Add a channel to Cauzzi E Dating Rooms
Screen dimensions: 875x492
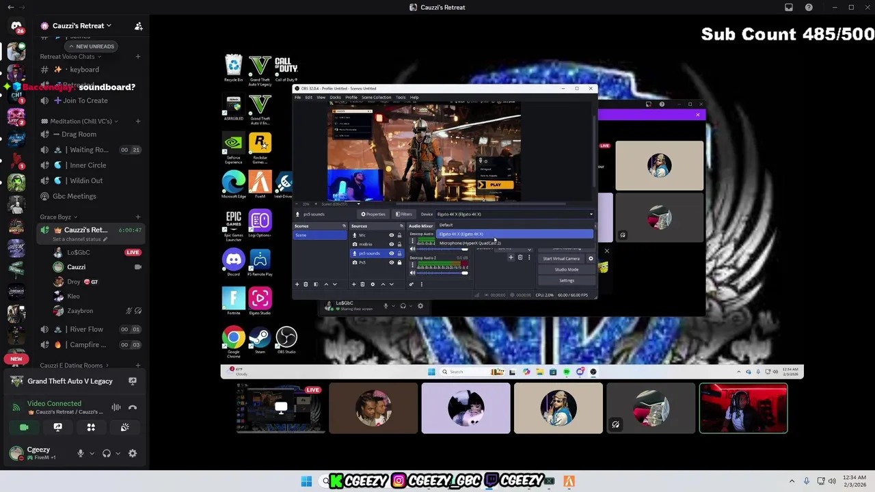[137, 366]
